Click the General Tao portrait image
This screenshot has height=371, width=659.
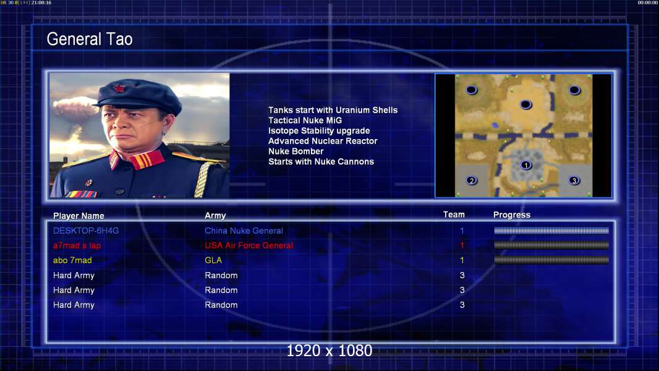pyautogui.click(x=140, y=135)
